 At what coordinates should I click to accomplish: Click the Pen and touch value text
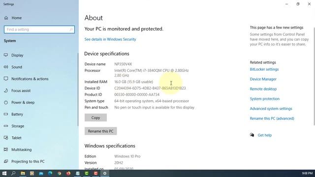point(154,108)
